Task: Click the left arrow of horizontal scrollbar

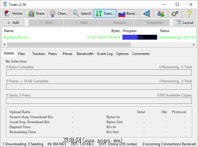Action: [4, 44]
